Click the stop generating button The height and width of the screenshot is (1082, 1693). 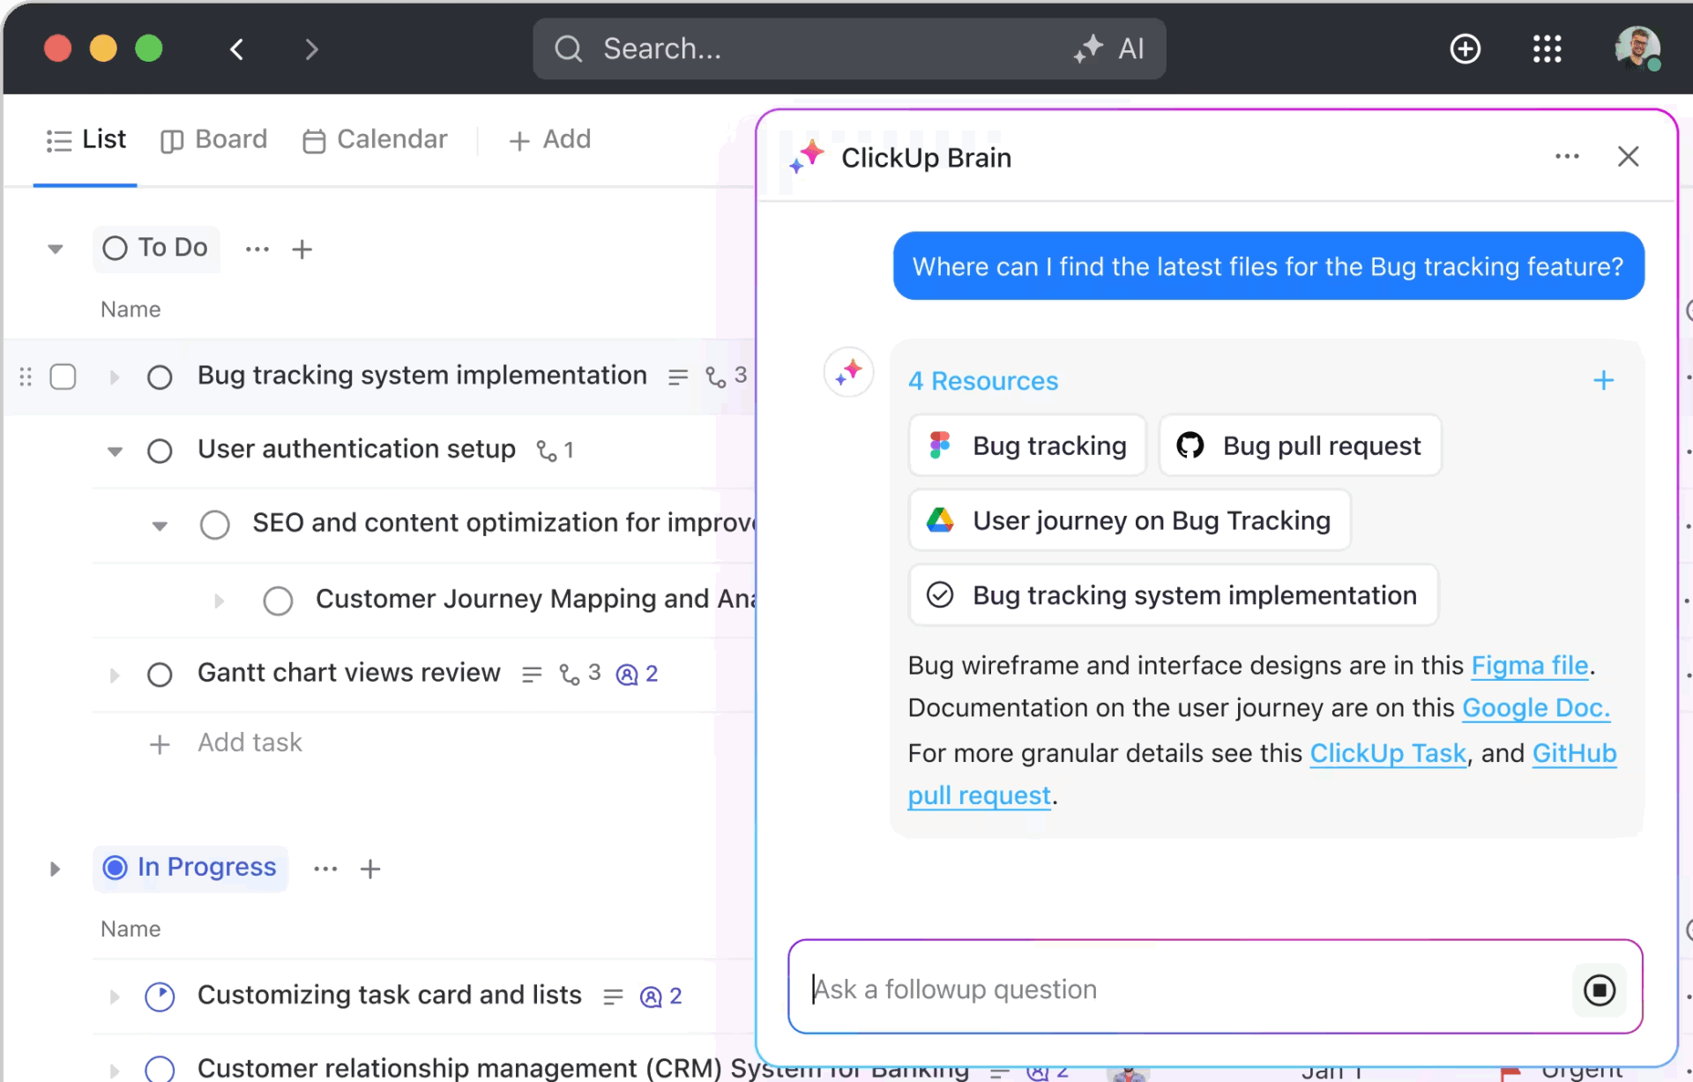(1600, 989)
